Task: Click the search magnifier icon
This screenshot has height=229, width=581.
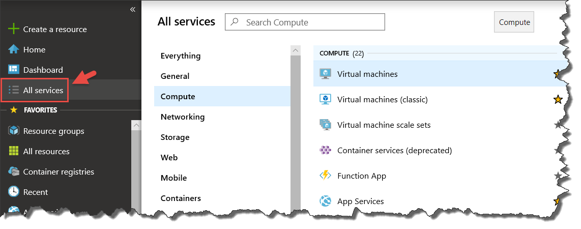Action: click(235, 22)
